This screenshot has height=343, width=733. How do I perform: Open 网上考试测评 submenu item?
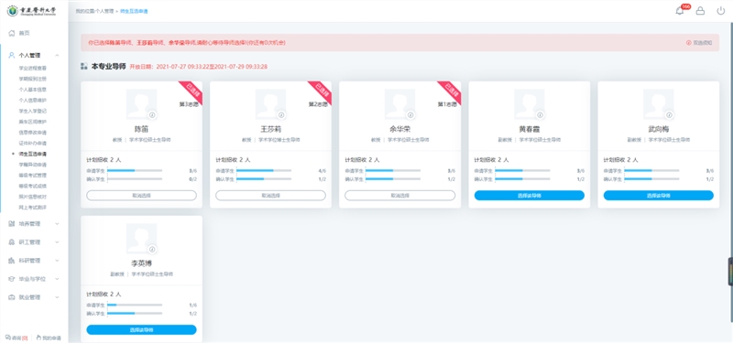[33, 207]
